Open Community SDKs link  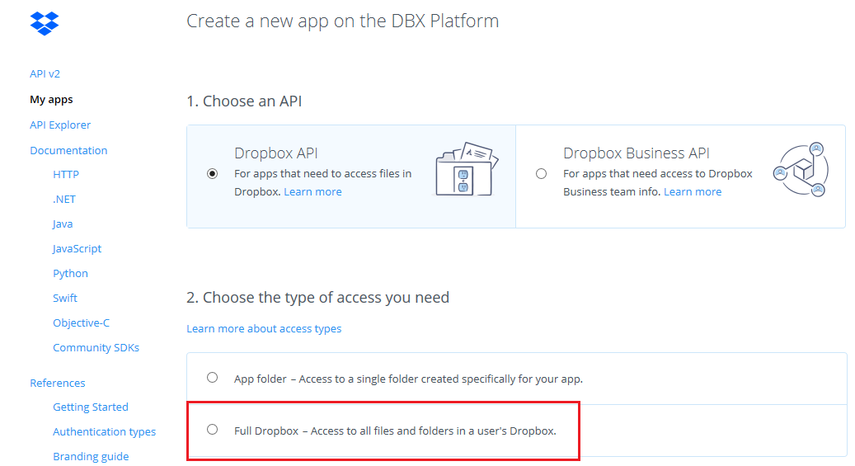[x=96, y=347]
